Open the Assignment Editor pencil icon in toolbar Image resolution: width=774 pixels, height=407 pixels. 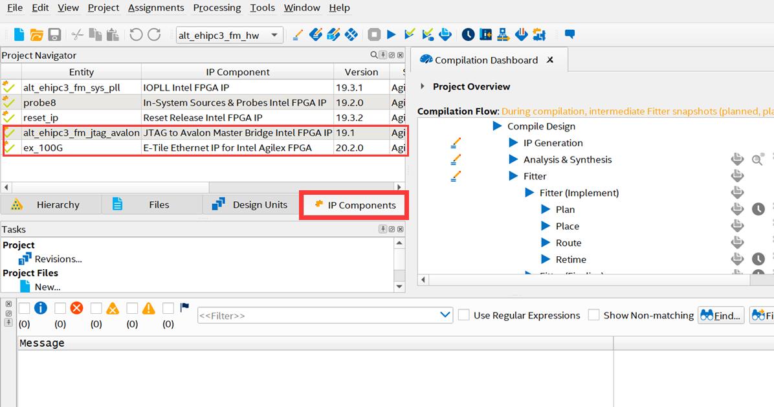(x=298, y=34)
